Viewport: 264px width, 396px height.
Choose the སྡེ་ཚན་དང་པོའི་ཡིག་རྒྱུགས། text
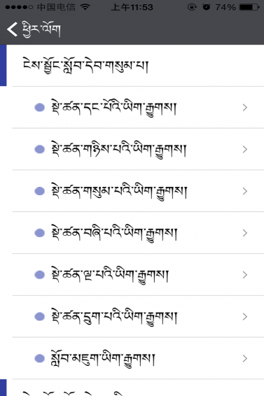(x=113, y=108)
